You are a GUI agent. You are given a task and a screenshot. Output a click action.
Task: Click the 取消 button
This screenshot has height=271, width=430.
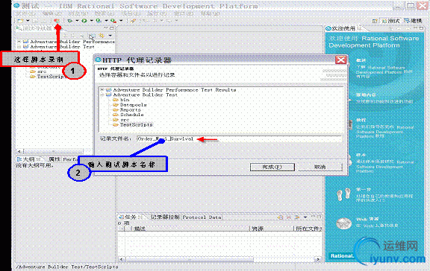[x=320, y=167]
